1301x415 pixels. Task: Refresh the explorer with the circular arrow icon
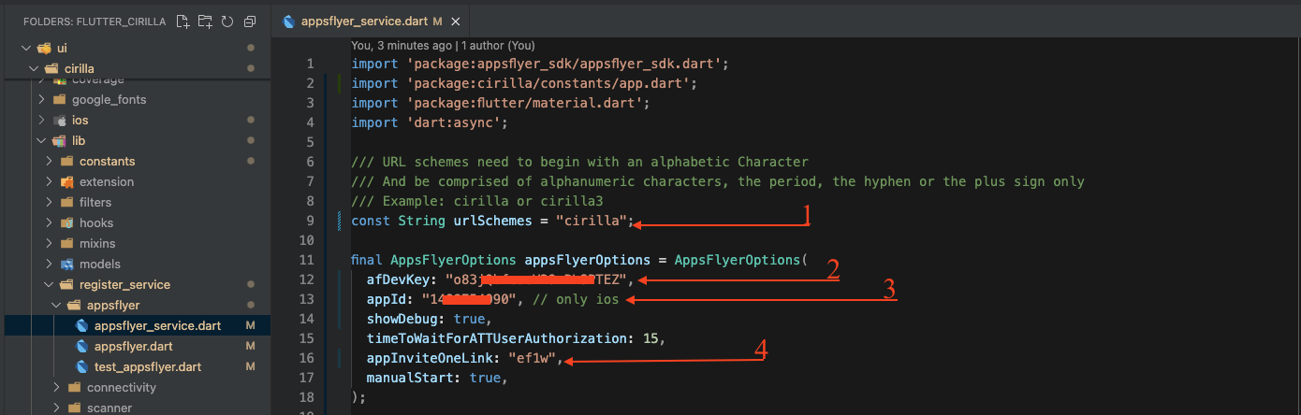[227, 21]
